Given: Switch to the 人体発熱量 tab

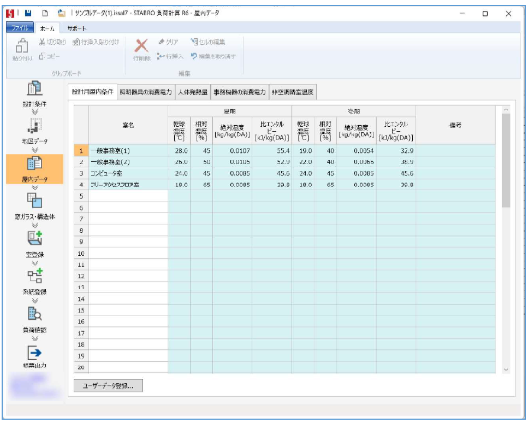Looking at the screenshot, I should 192,92.
